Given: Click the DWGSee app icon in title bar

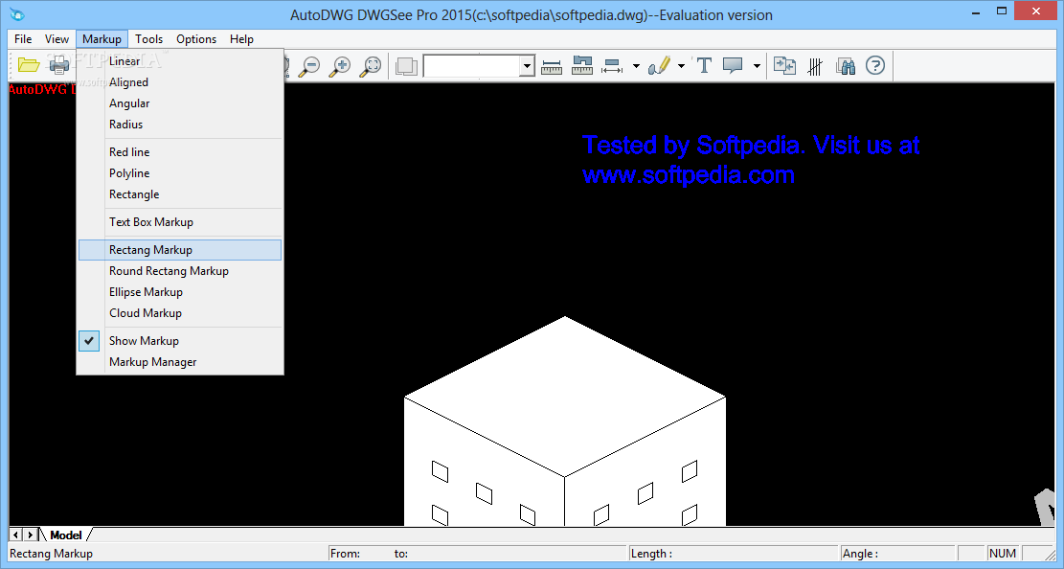Looking at the screenshot, I should coord(17,13).
